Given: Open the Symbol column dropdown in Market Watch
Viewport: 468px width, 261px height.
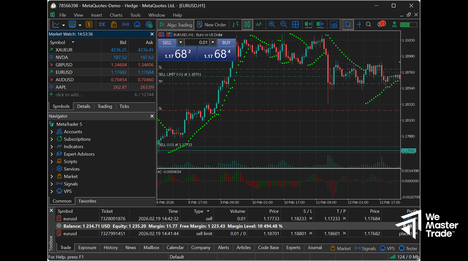Looking at the screenshot, I should 73,42.
